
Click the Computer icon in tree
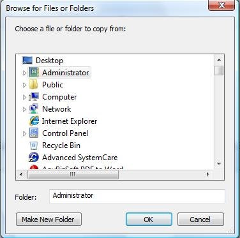click(x=34, y=97)
